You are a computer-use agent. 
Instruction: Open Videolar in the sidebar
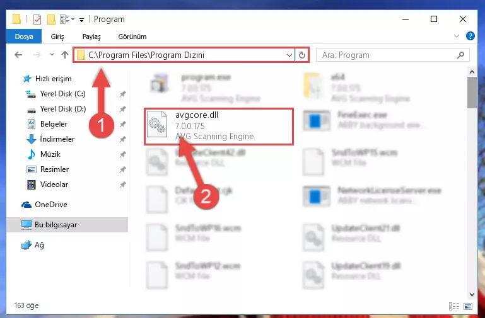47,185
